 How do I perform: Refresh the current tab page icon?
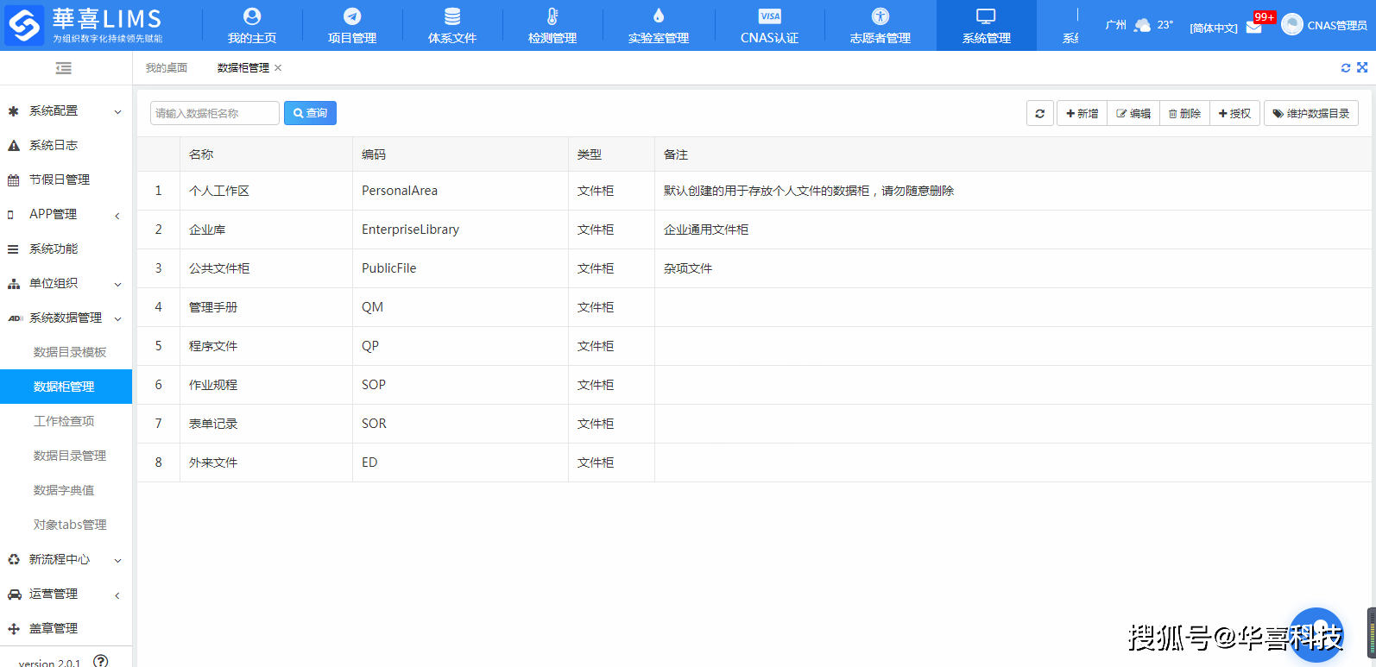[x=1345, y=67]
